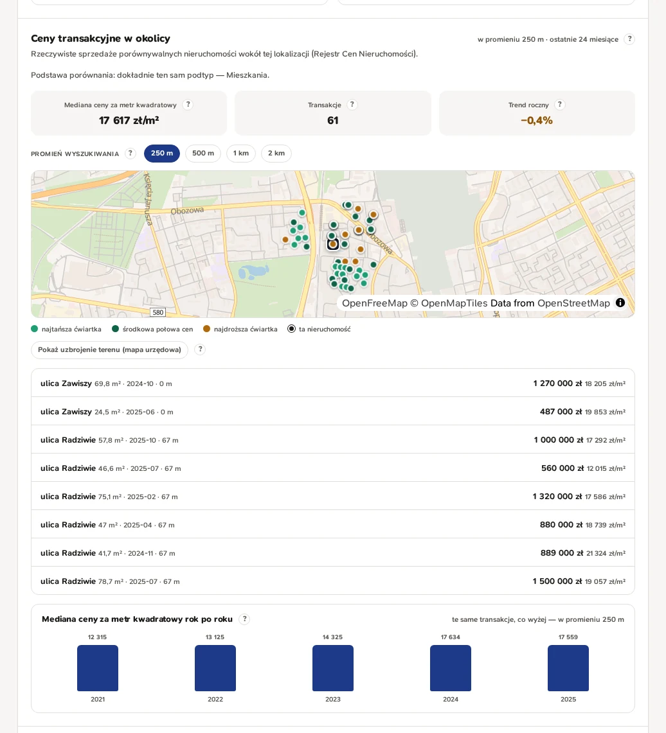This screenshot has height=733, width=666.
Task: Select the 2024 bar labeled 17 634
Action: 451,668
